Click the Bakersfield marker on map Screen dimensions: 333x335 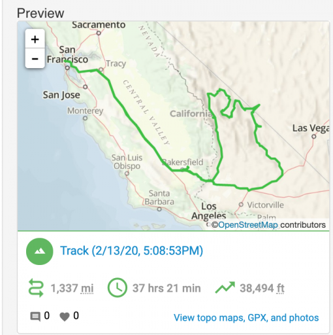tap(182, 169)
